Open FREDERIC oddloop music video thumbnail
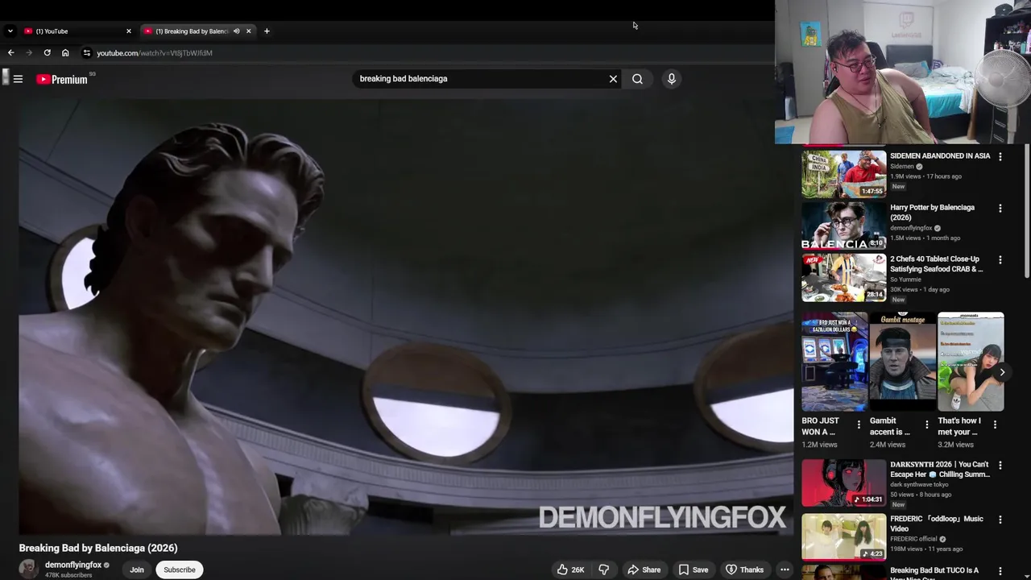The height and width of the screenshot is (580, 1031). click(x=843, y=537)
